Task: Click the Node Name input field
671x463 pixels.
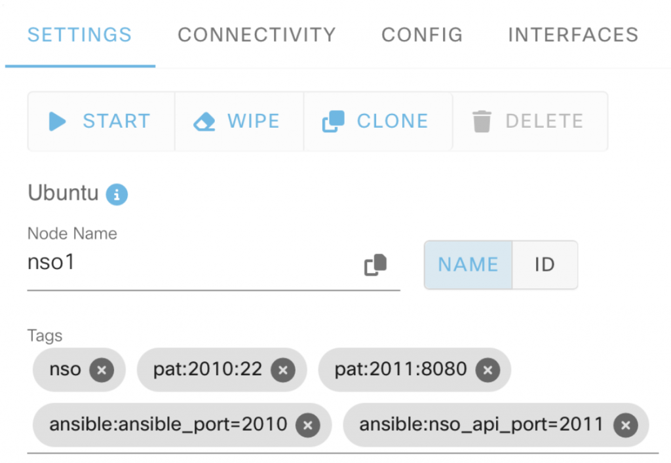Action: 190,264
